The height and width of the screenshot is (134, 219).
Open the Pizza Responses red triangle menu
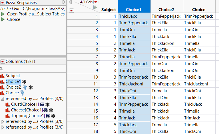pos(3,2)
